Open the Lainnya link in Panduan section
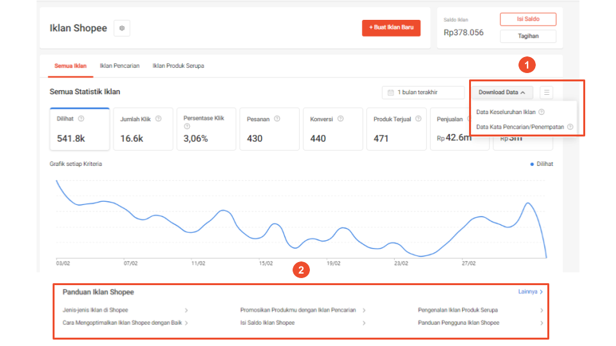616x346 pixels. tap(531, 292)
